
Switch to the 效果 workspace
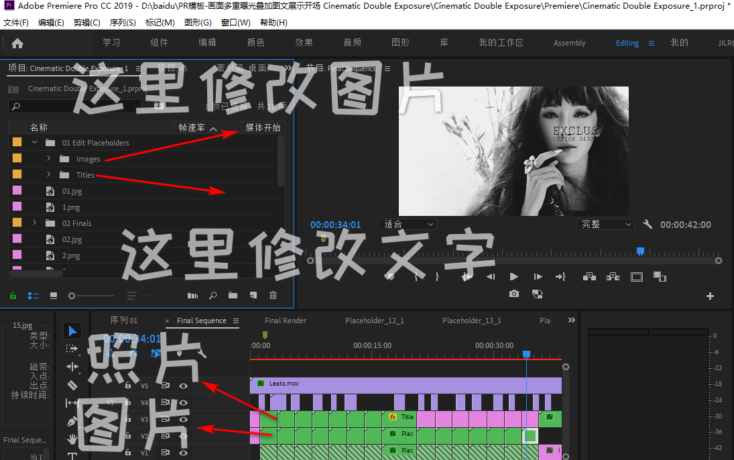[x=304, y=43]
